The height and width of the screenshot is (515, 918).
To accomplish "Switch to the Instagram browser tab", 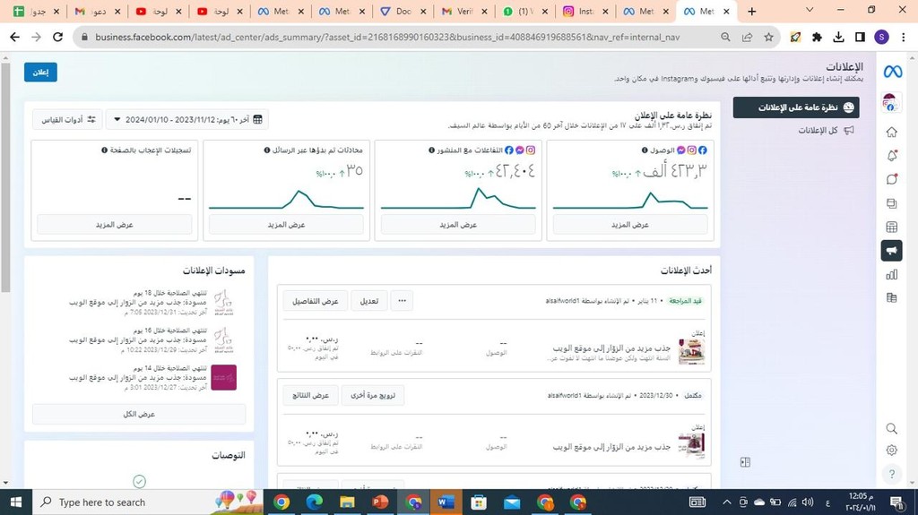I will click(585, 11).
